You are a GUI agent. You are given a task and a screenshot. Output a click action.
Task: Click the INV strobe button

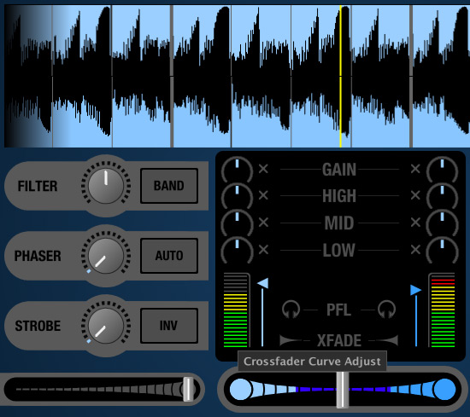point(169,326)
